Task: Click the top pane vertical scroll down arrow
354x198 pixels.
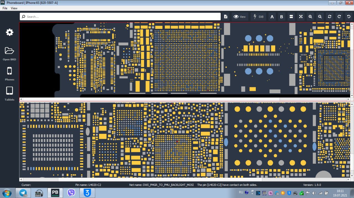Action: (352, 96)
